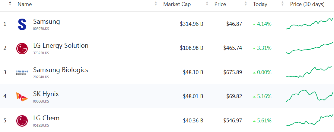Open the Samsung Biologics link
Viewport: 334px width, 132px height.
click(60, 70)
